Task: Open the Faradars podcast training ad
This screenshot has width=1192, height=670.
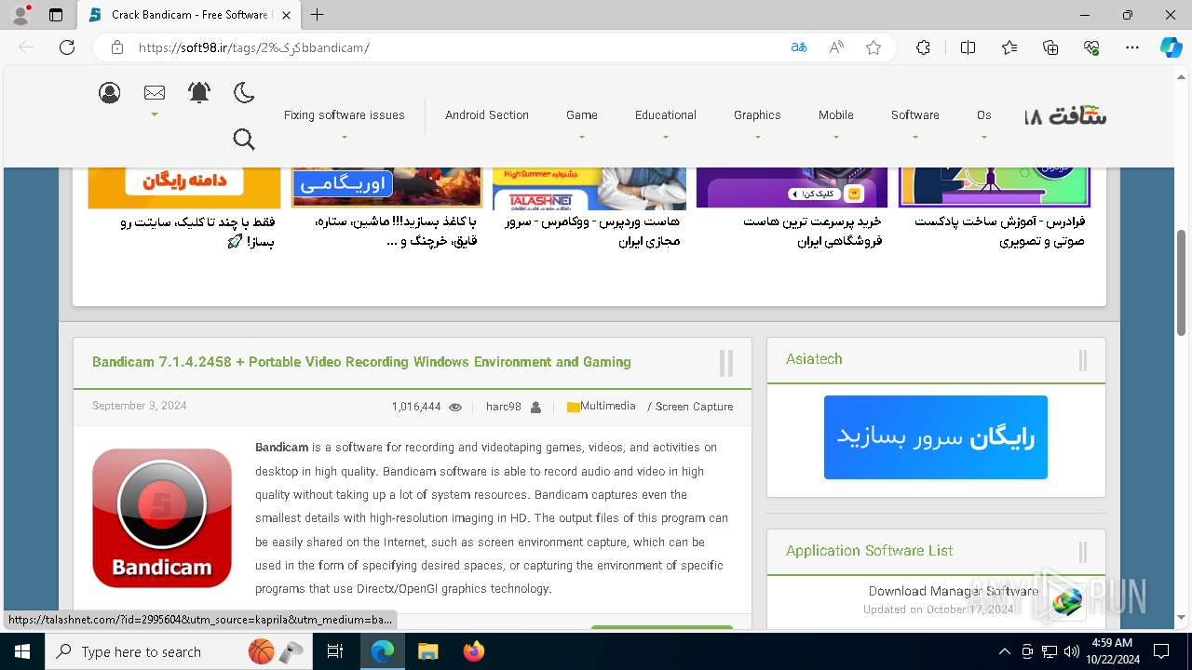Action: (995, 188)
